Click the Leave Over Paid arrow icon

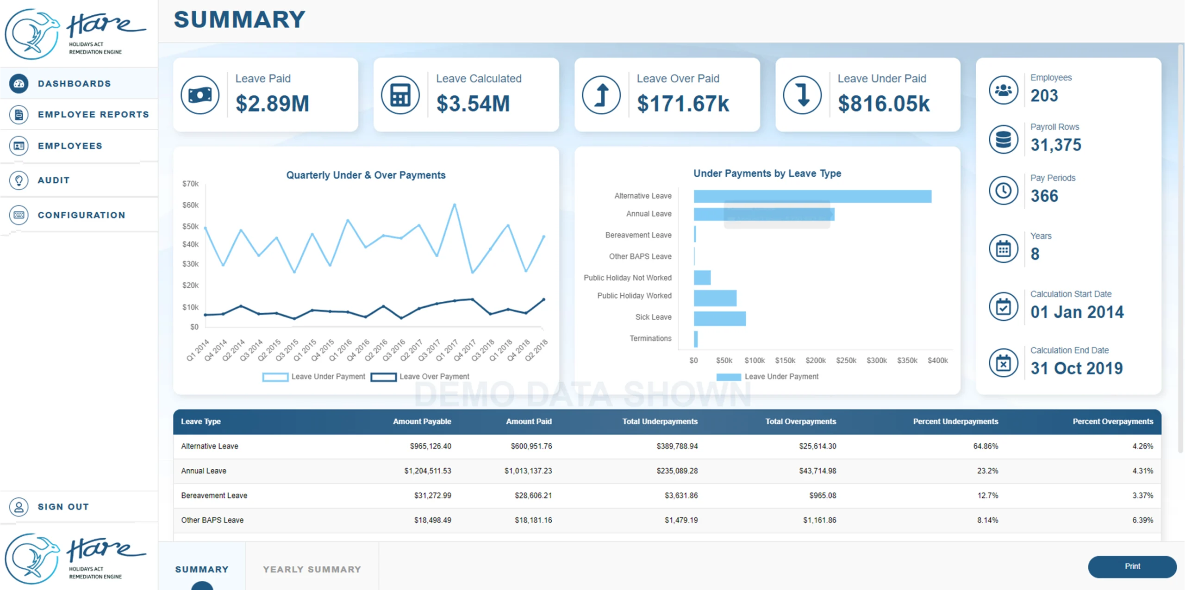601,95
